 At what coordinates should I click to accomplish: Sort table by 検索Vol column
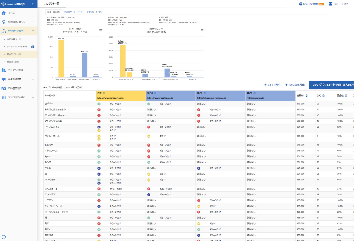click(307, 96)
